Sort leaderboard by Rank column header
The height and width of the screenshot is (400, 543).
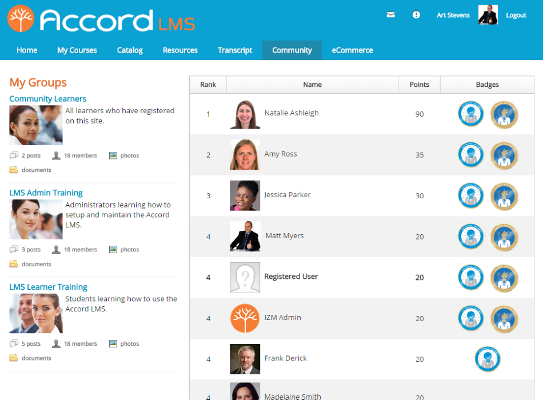208,85
